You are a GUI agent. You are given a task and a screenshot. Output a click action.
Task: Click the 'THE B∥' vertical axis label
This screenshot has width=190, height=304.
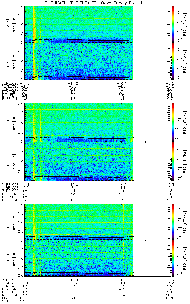[x=8, y=258]
